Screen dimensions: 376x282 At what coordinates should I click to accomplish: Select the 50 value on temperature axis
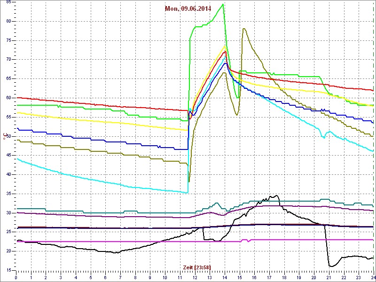8,136
